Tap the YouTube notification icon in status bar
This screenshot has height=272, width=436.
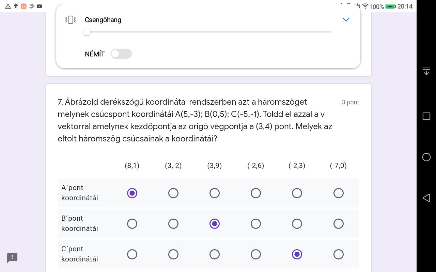pos(40,6)
